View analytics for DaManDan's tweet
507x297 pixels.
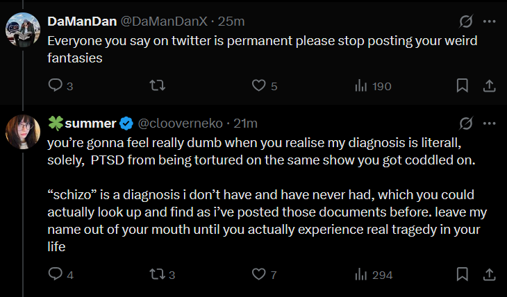click(x=361, y=86)
